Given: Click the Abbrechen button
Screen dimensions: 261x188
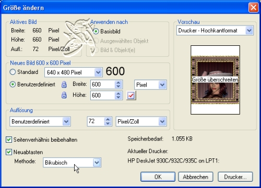Looking at the screenshot, I should 196,177.
